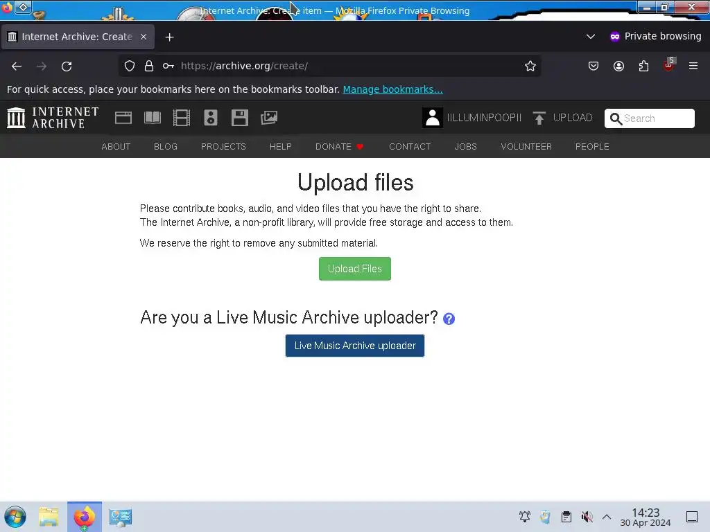Image resolution: width=710 pixels, height=532 pixels.
Task: Click the Internet Archive logo
Action: coord(53,118)
